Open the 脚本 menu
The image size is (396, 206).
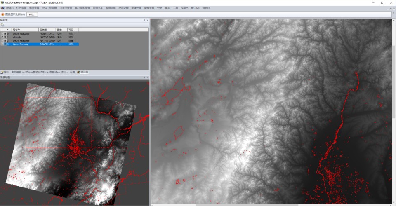point(167,8)
